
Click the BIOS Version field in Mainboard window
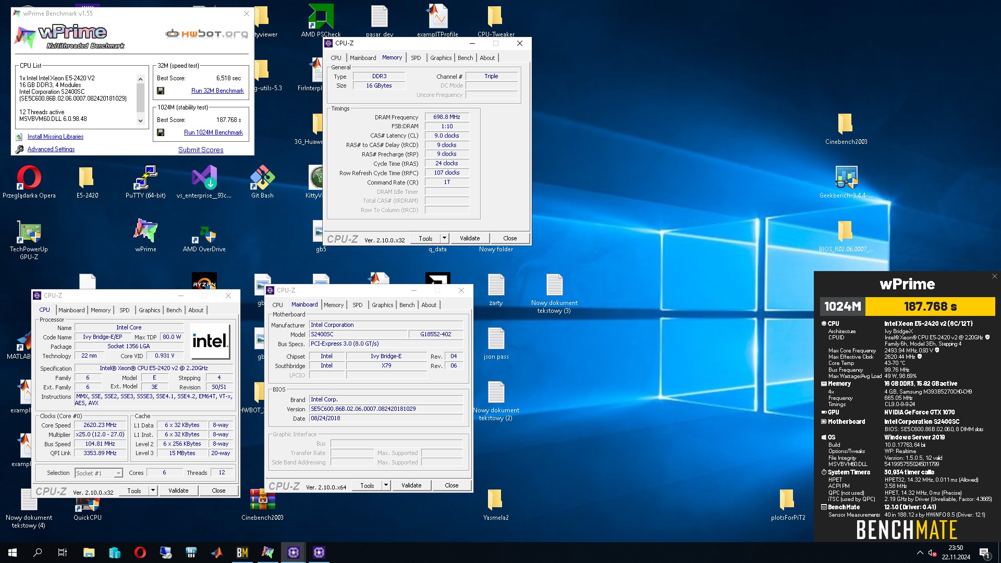(386, 409)
